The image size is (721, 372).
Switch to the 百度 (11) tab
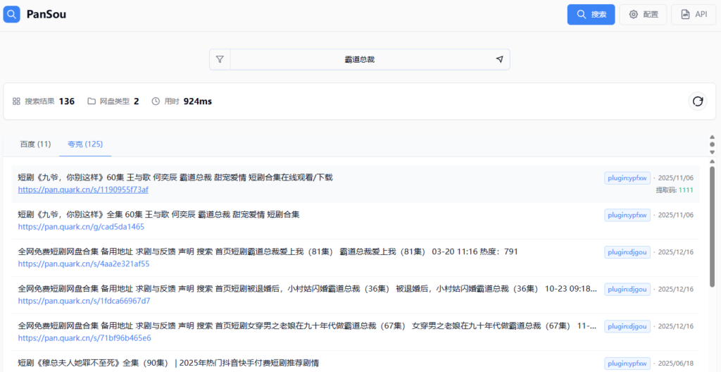(35, 144)
